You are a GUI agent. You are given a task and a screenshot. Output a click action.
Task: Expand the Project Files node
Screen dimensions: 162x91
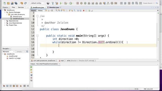[5, 25]
